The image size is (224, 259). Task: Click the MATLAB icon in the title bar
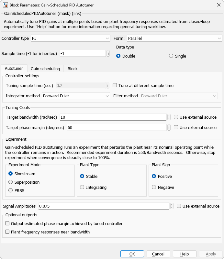[x=5, y=5]
